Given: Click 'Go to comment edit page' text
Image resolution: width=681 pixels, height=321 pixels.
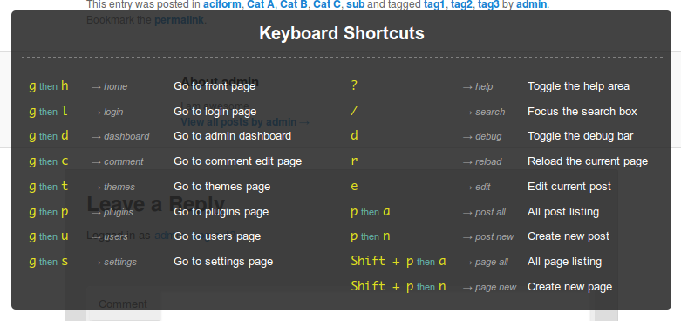Looking at the screenshot, I should pyautogui.click(x=237, y=161).
